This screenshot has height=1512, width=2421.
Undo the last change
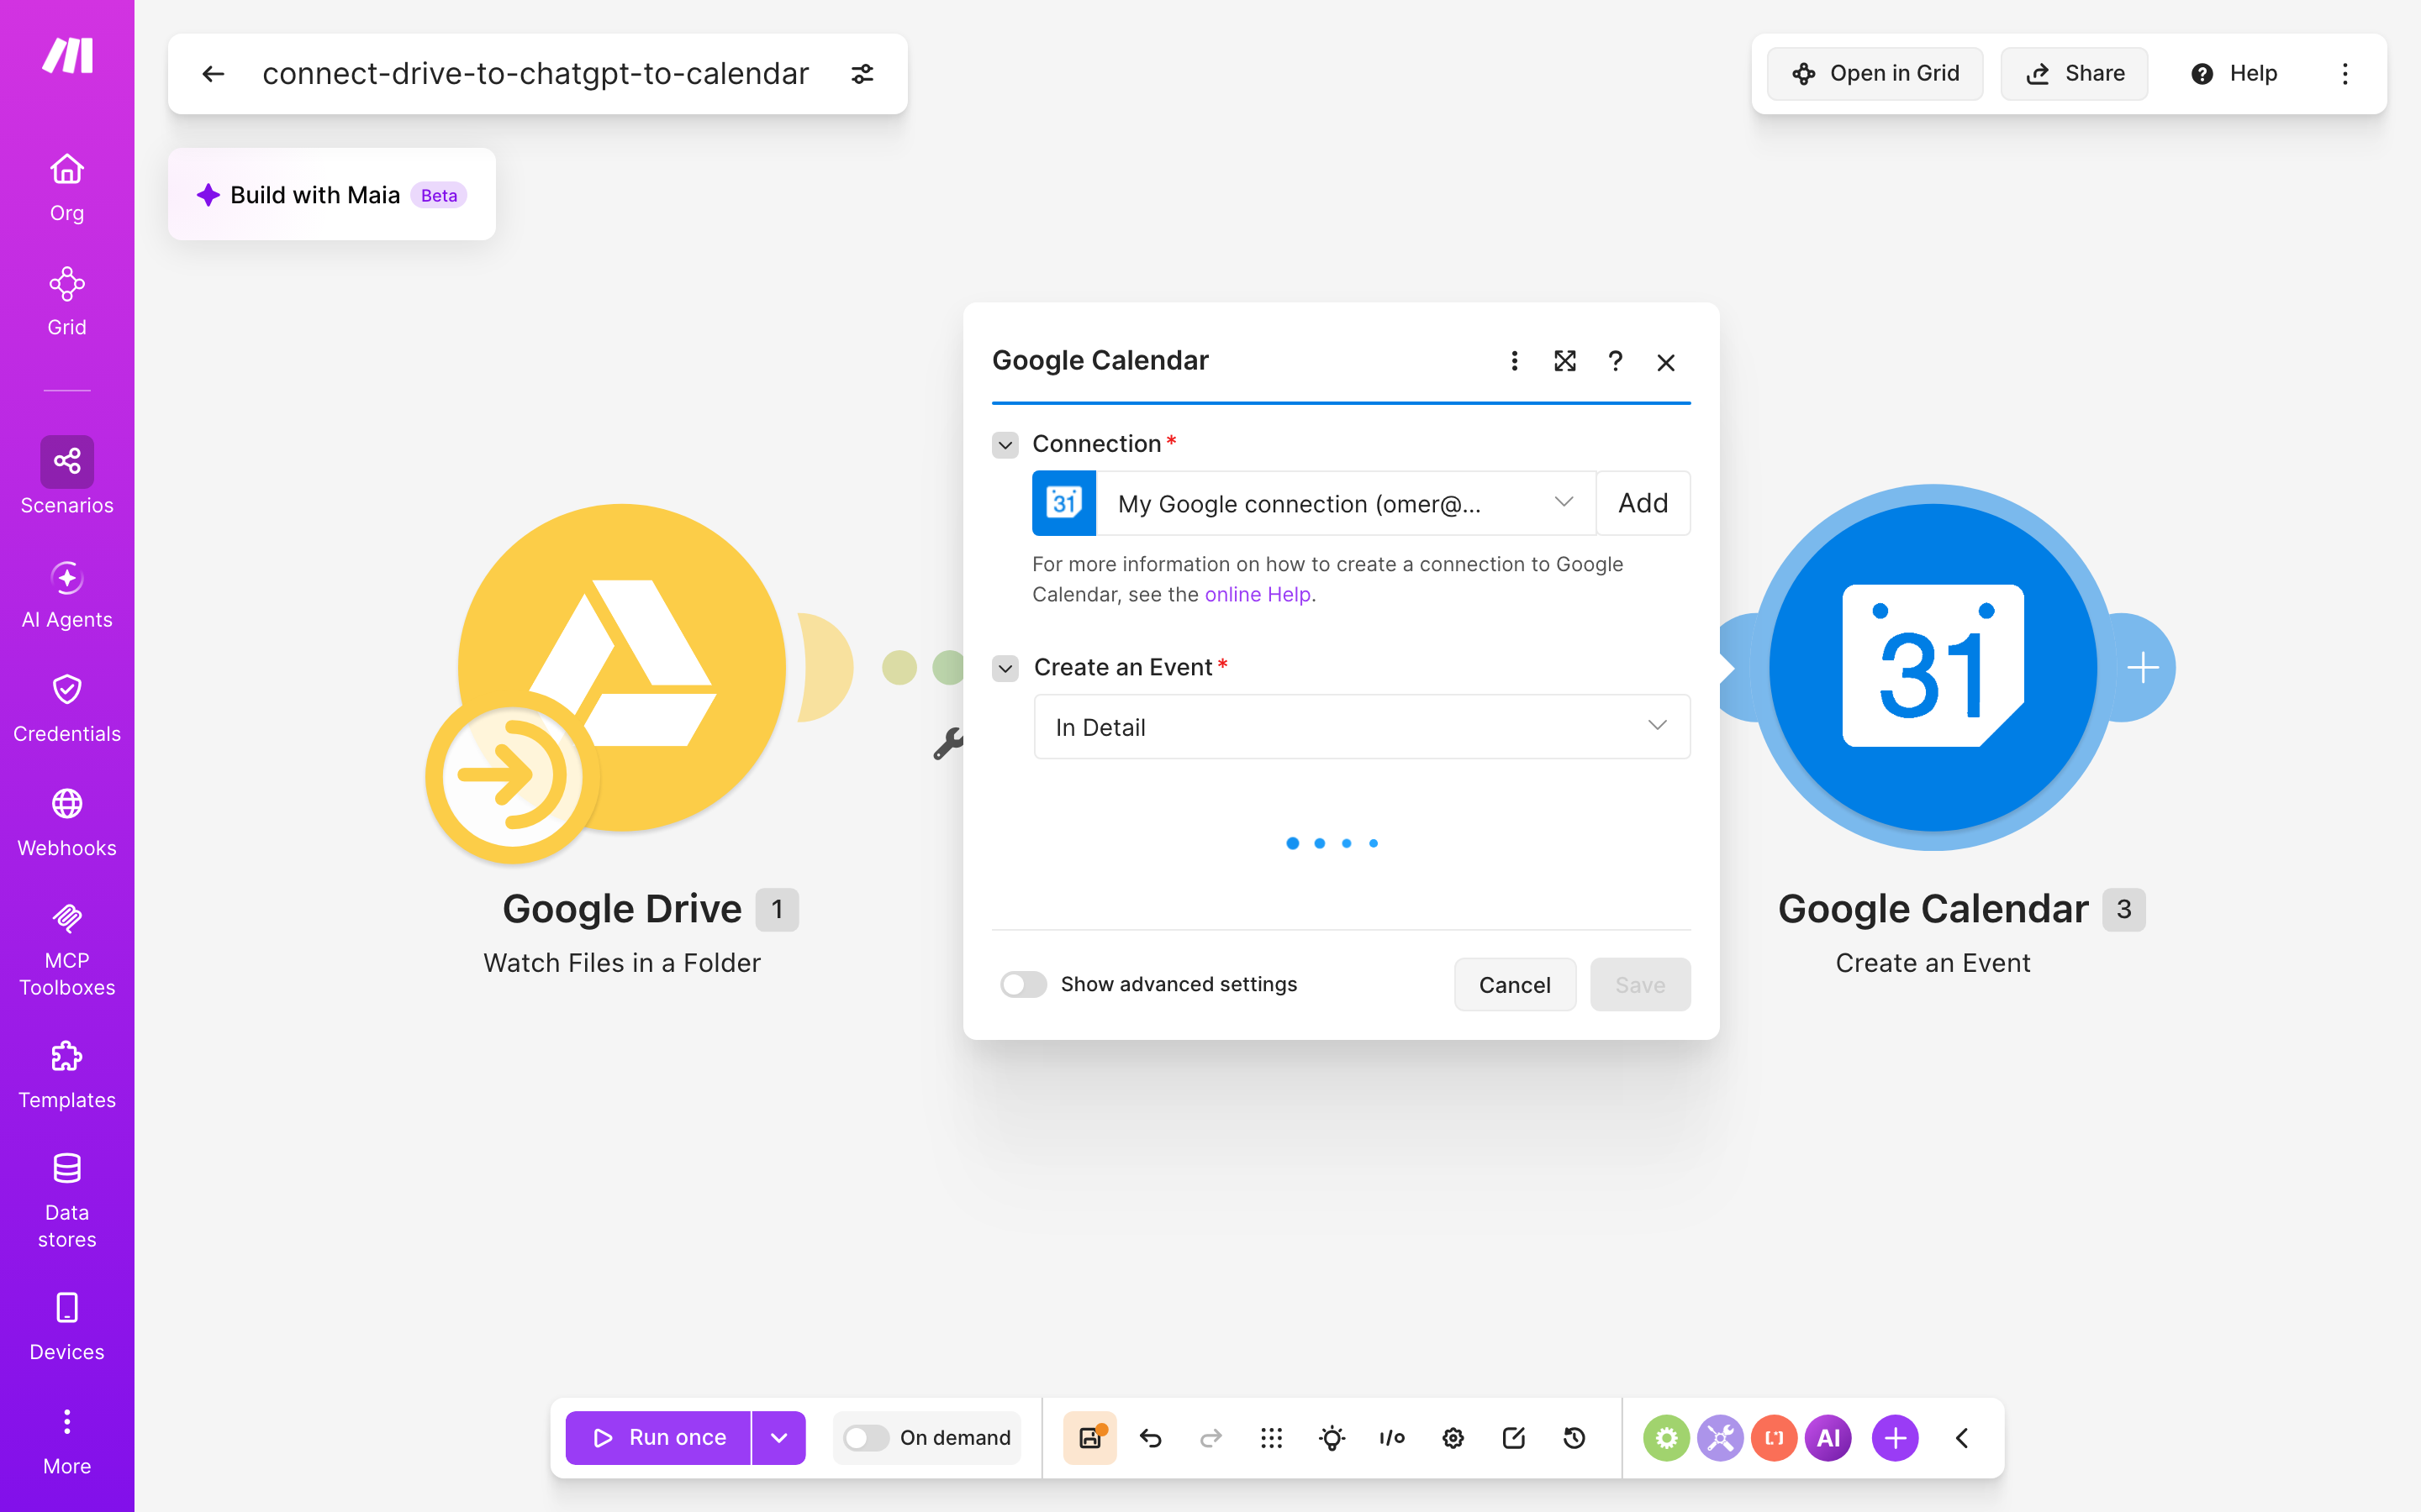(1151, 1438)
